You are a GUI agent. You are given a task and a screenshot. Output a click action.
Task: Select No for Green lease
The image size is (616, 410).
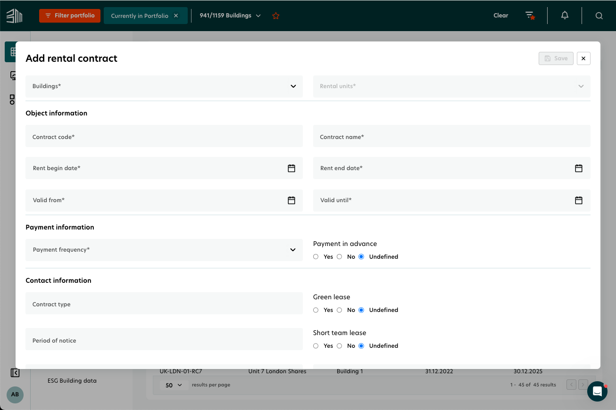[339, 310]
